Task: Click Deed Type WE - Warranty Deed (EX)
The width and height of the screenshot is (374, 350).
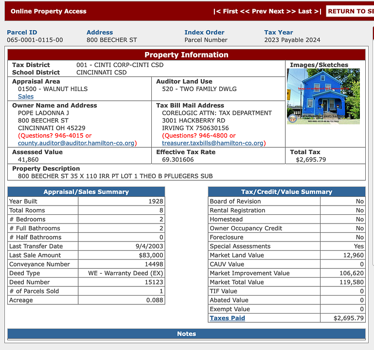Action: (x=125, y=273)
